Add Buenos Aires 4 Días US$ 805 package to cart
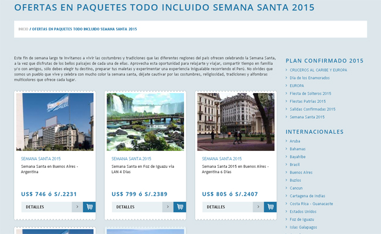 [270, 207]
